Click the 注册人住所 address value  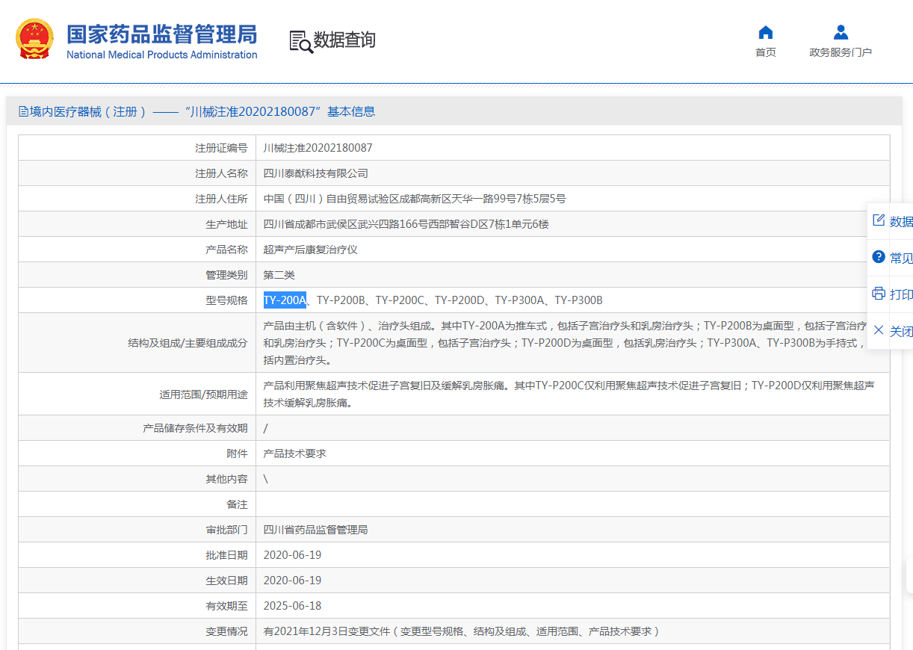click(415, 199)
